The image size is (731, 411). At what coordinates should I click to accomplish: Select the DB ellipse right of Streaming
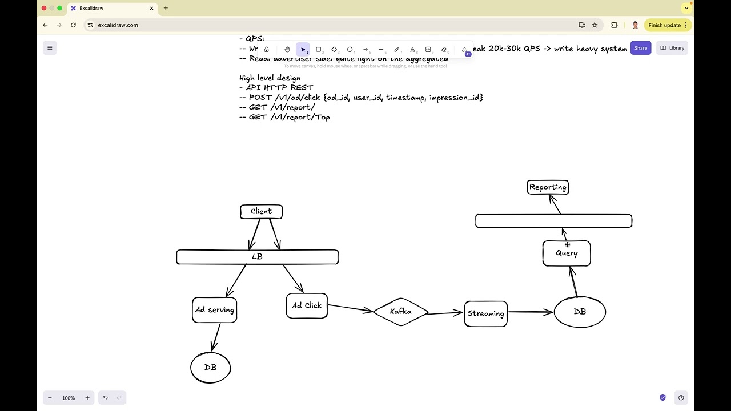[x=580, y=312]
